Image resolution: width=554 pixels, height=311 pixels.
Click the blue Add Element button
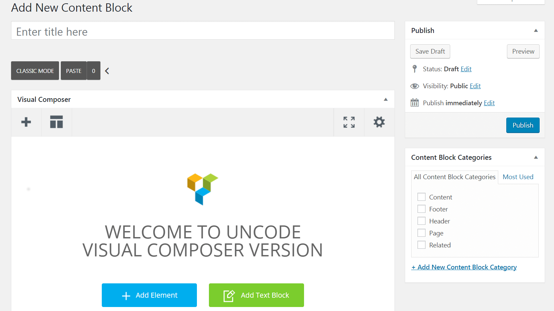tap(149, 295)
